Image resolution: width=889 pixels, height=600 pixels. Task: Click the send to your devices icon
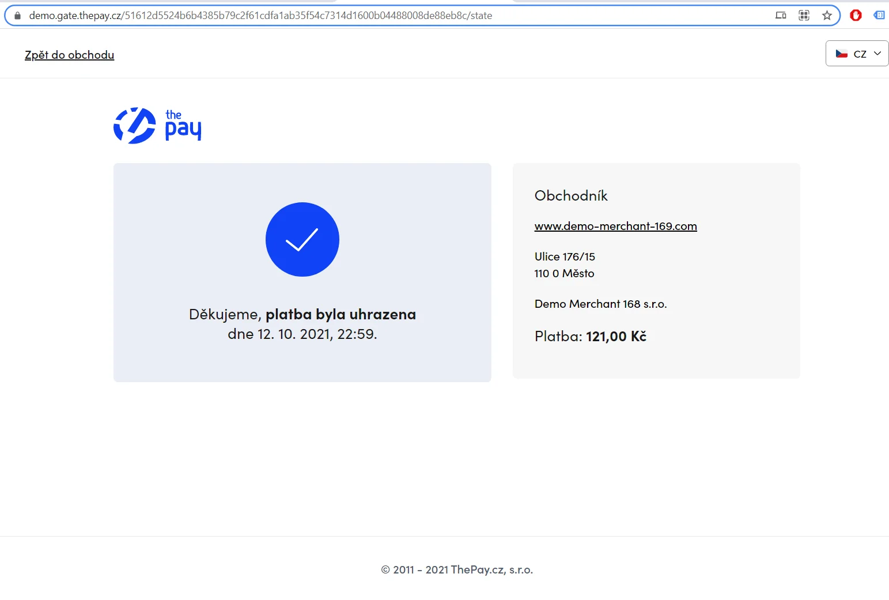[x=781, y=16]
